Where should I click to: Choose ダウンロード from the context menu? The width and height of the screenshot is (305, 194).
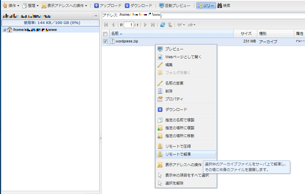tap(186, 109)
